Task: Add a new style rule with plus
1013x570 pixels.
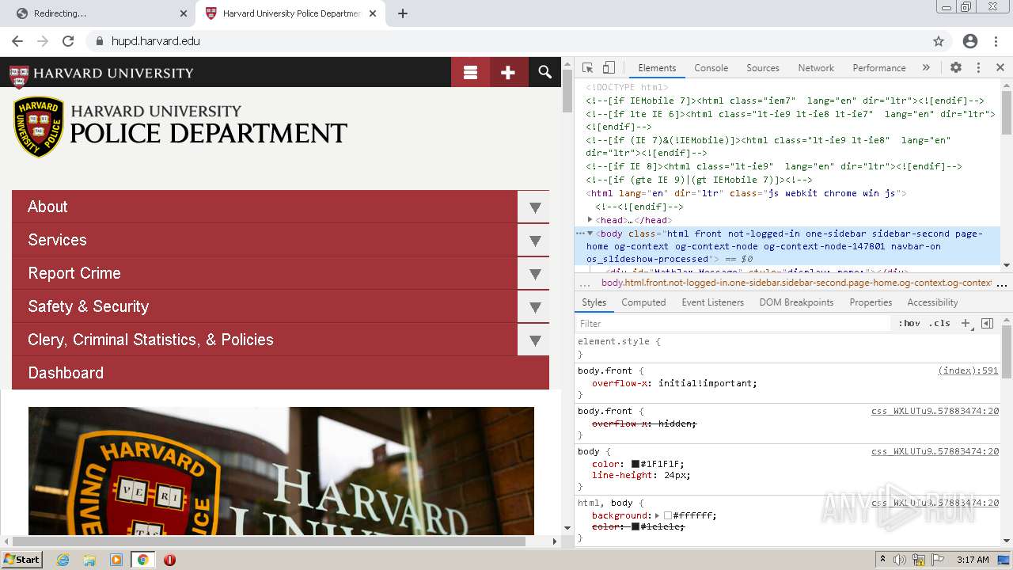Action: tap(966, 323)
